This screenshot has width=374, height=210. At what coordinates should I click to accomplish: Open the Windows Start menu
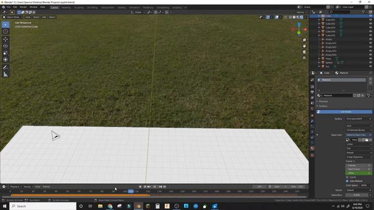(5, 206)
